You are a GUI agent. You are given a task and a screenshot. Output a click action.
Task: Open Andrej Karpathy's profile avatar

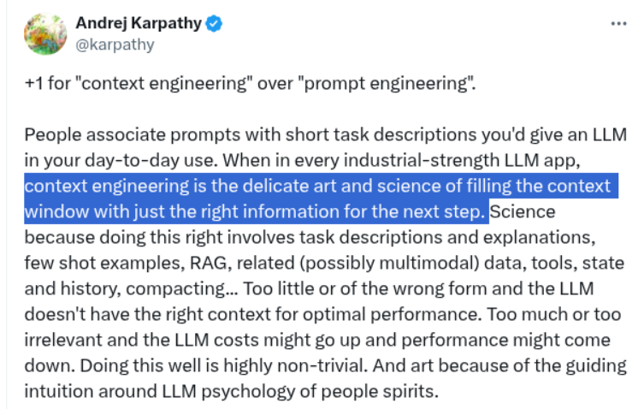pos(45,34)
